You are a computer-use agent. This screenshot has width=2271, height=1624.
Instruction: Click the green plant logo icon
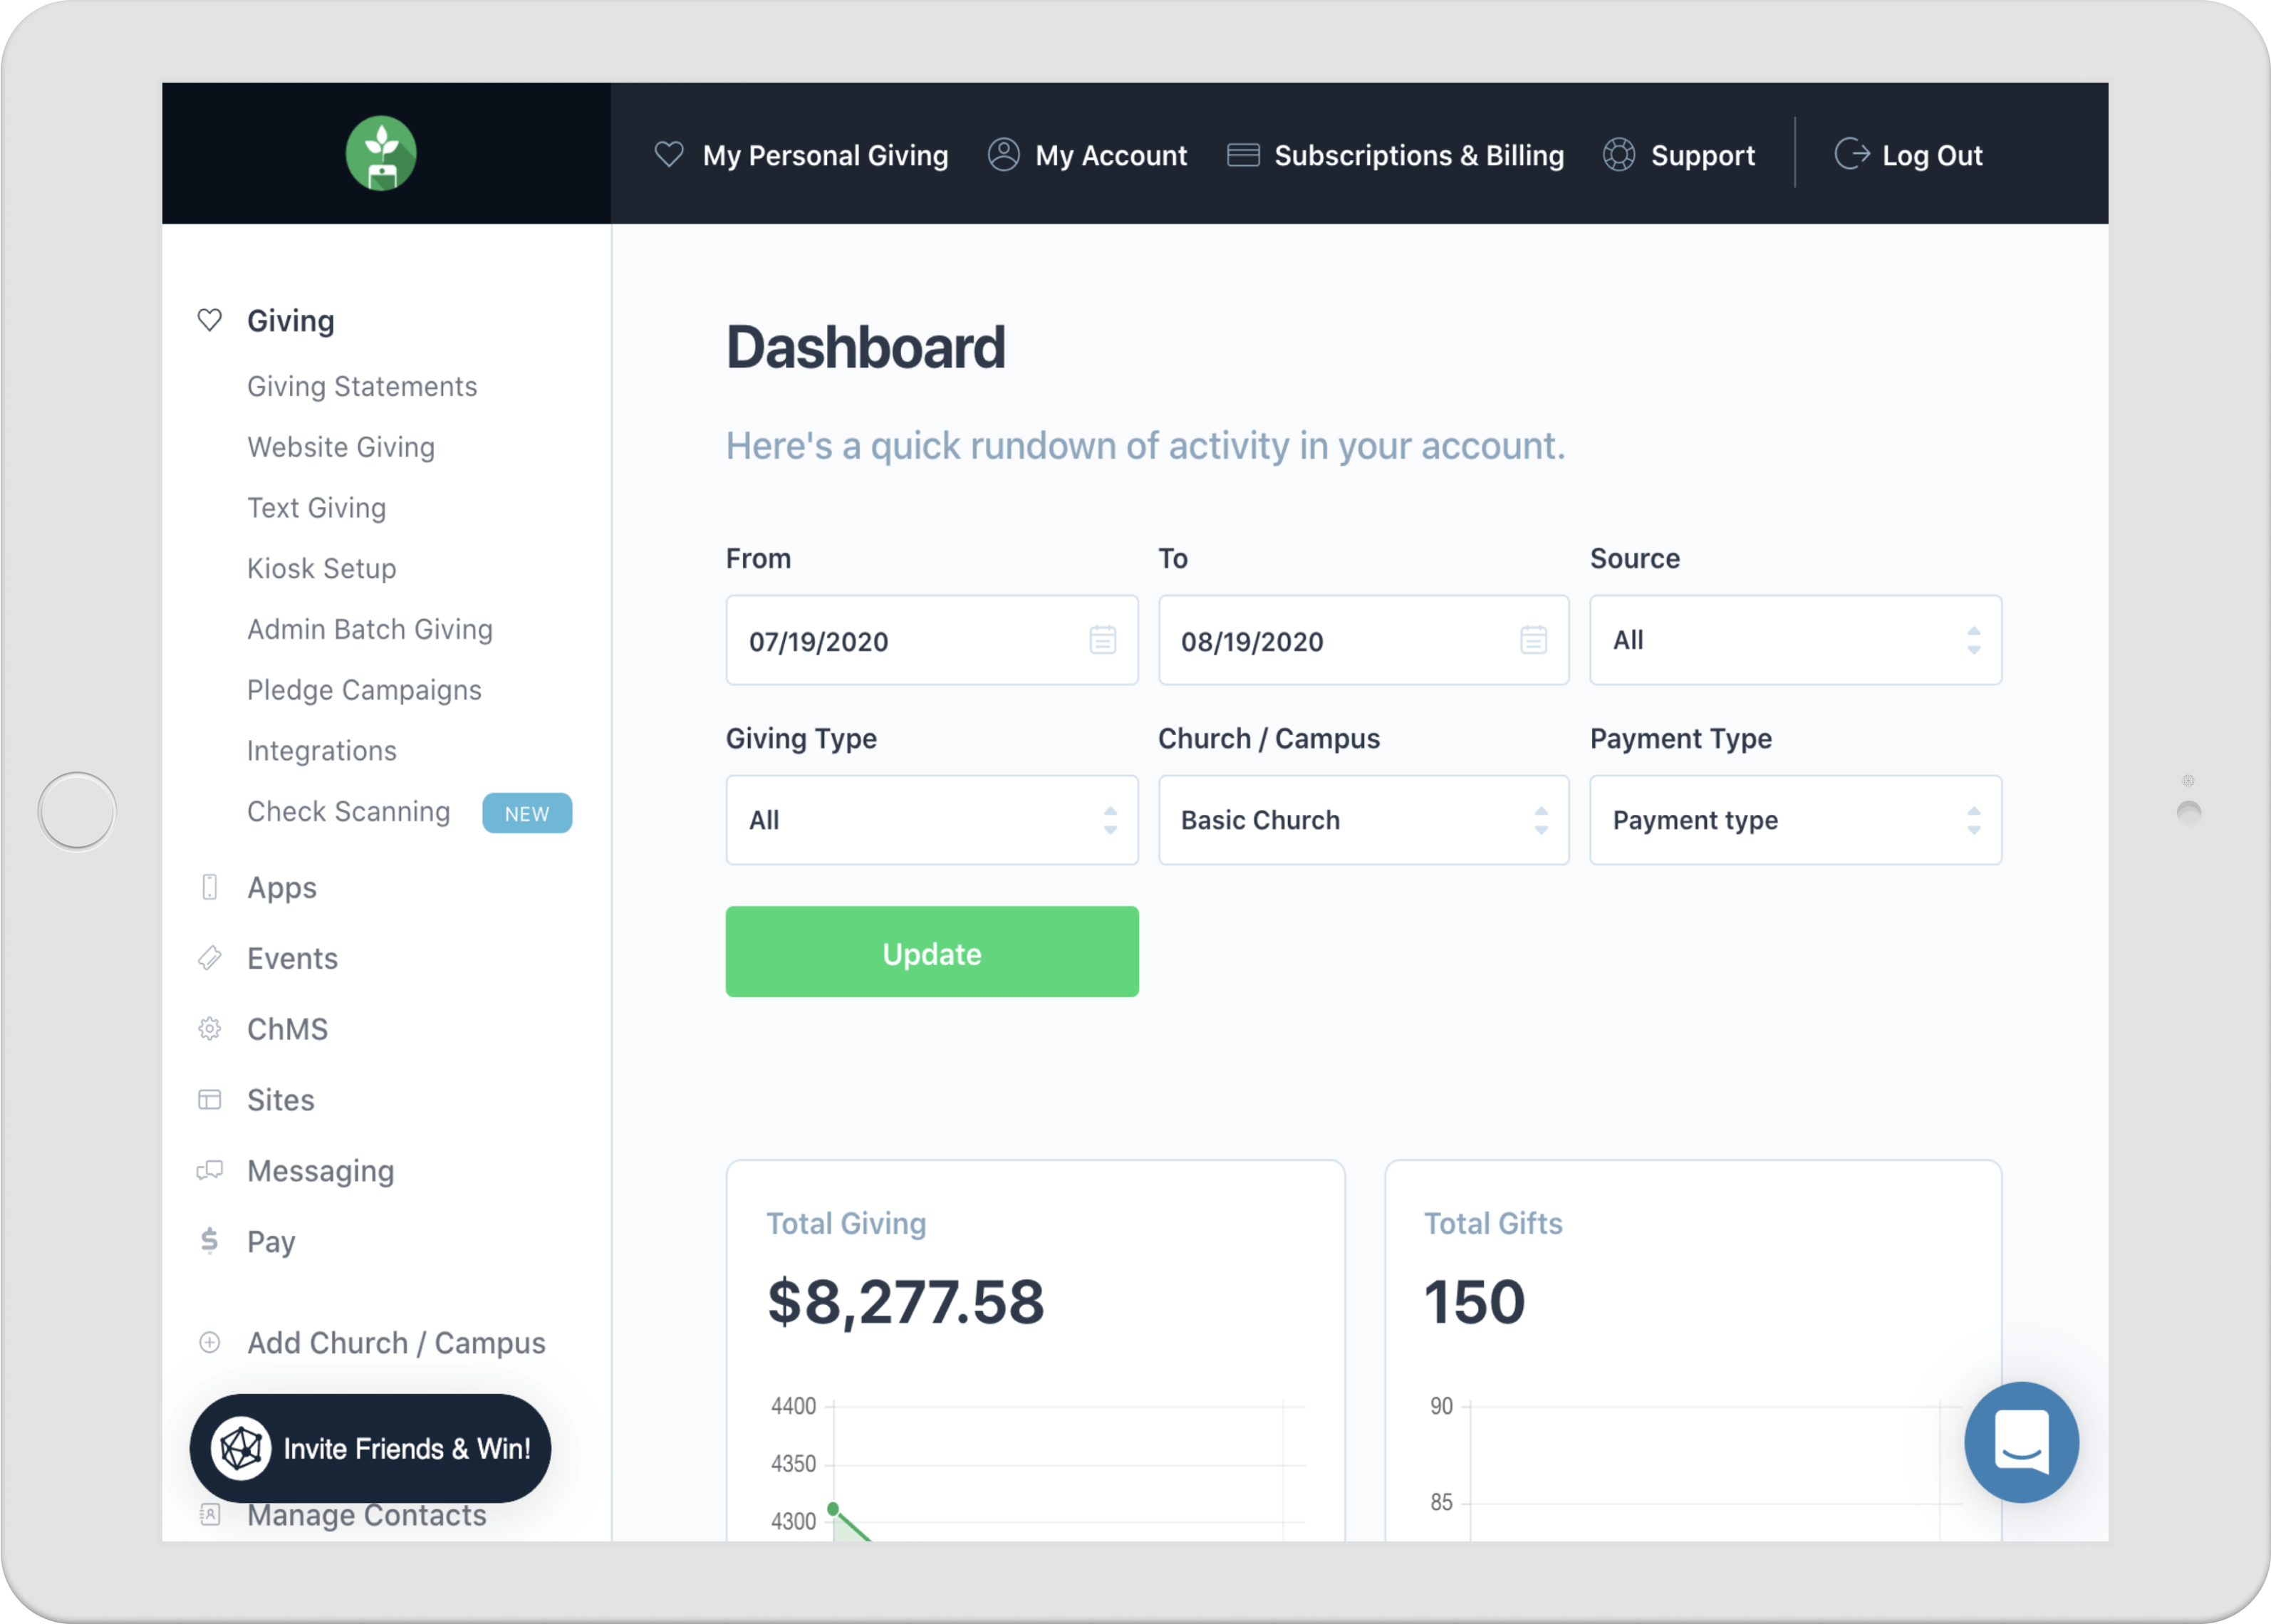pyautogui.click(x=381, y=153)
